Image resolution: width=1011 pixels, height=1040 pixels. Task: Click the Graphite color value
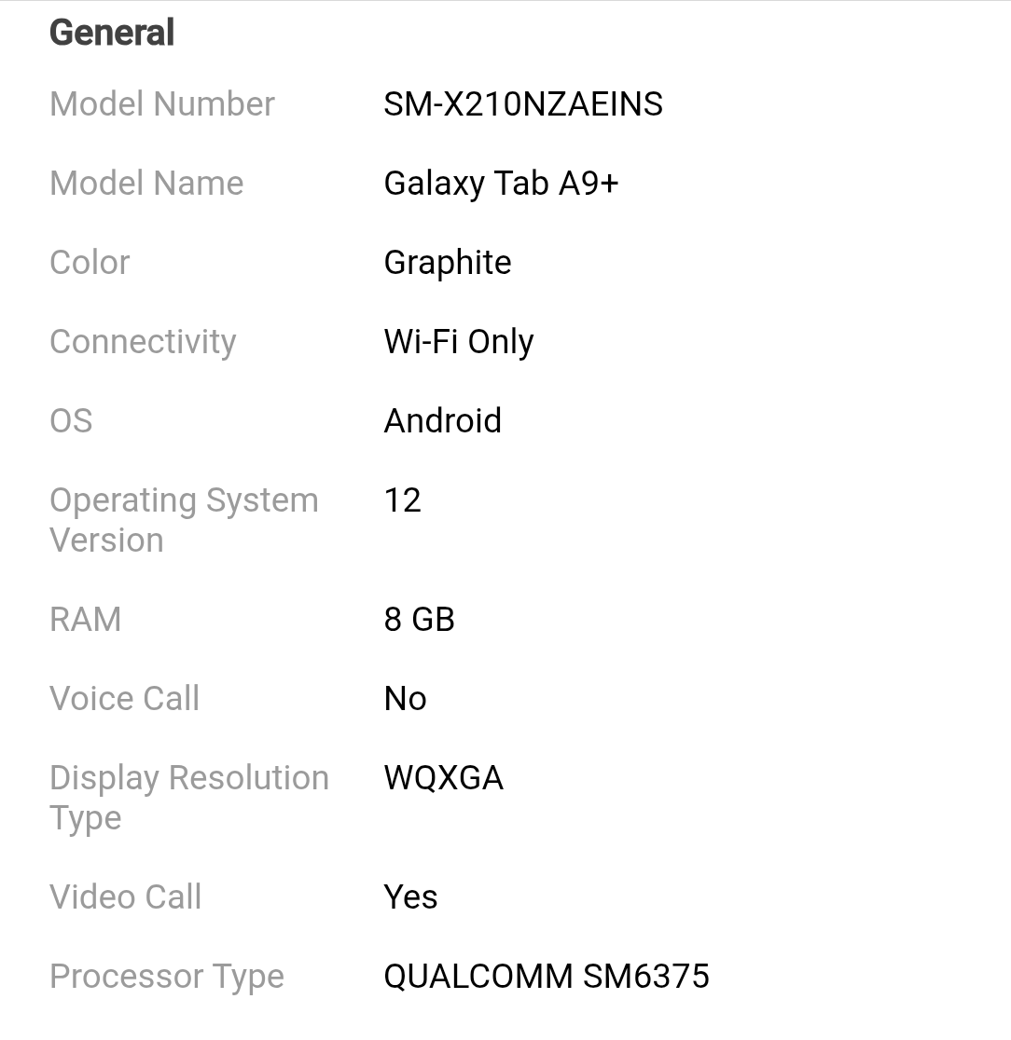pyautogui.click(x=448, y=263)
